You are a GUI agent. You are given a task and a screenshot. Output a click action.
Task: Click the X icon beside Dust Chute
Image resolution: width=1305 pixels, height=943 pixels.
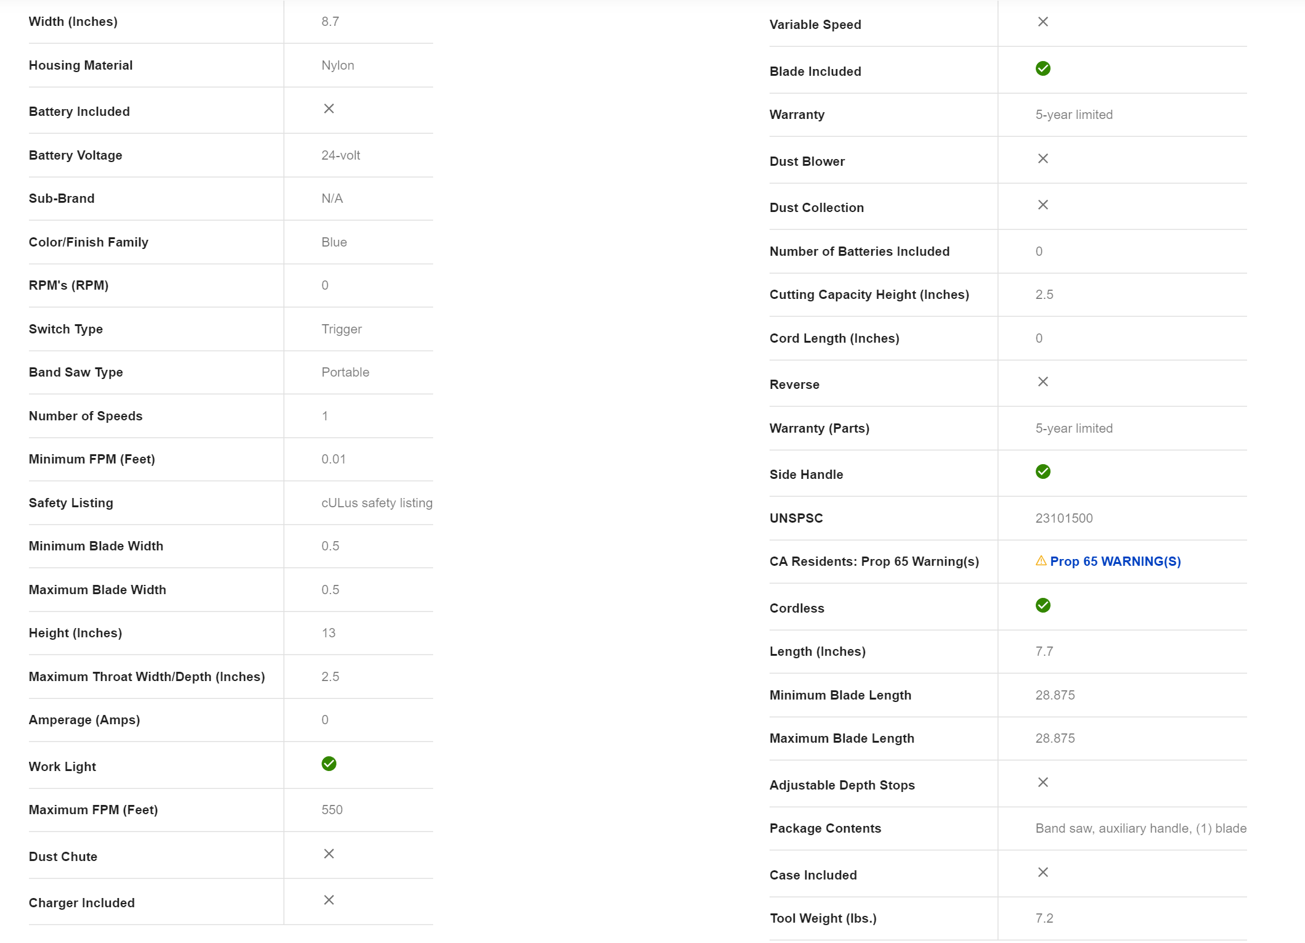tap(328, 854)
